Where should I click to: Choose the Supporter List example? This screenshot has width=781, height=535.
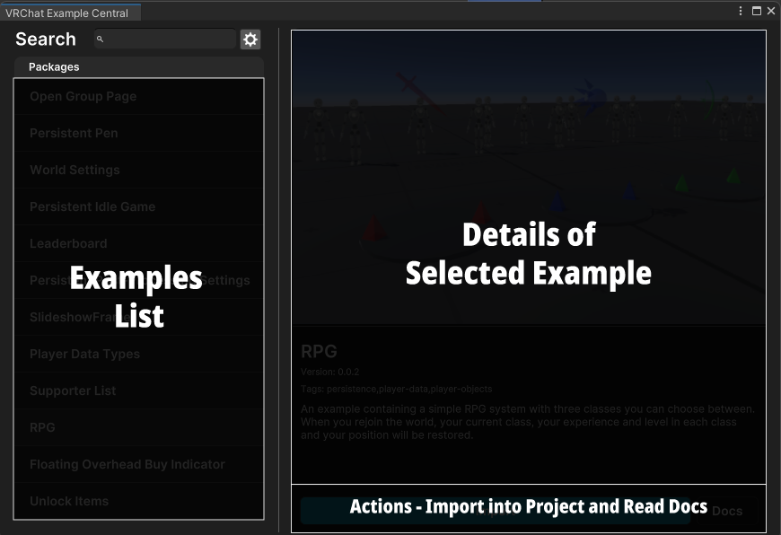(139, 391)
